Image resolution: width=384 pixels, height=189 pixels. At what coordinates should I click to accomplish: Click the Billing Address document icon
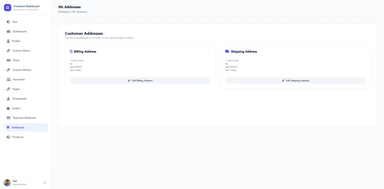coord(71,51)
